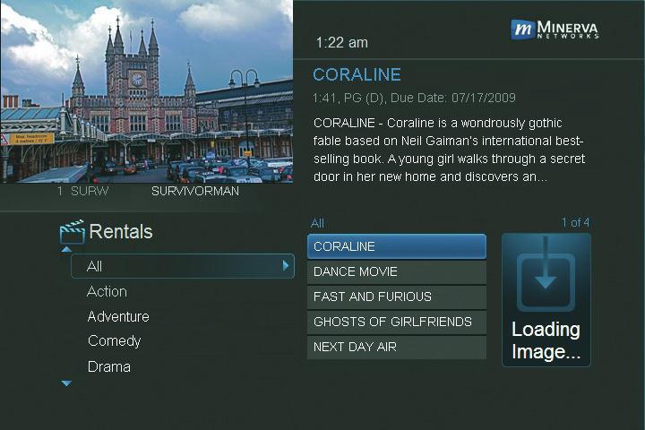Click the SURVIVORMAN channel label

point(194,191)
